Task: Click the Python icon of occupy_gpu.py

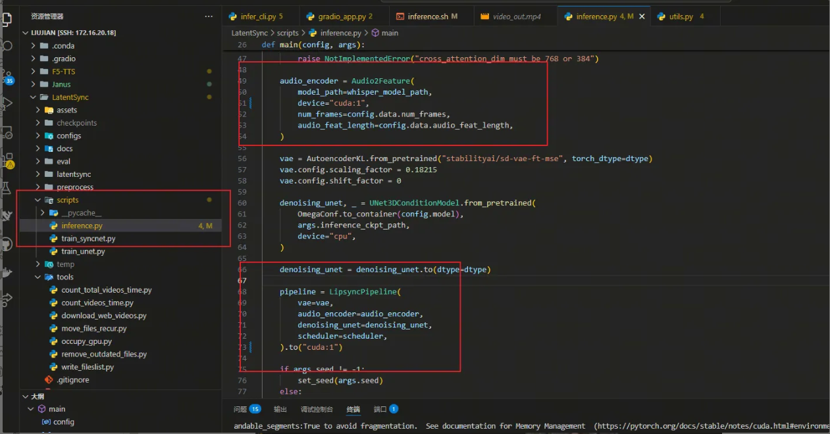Action: [55, 341]
